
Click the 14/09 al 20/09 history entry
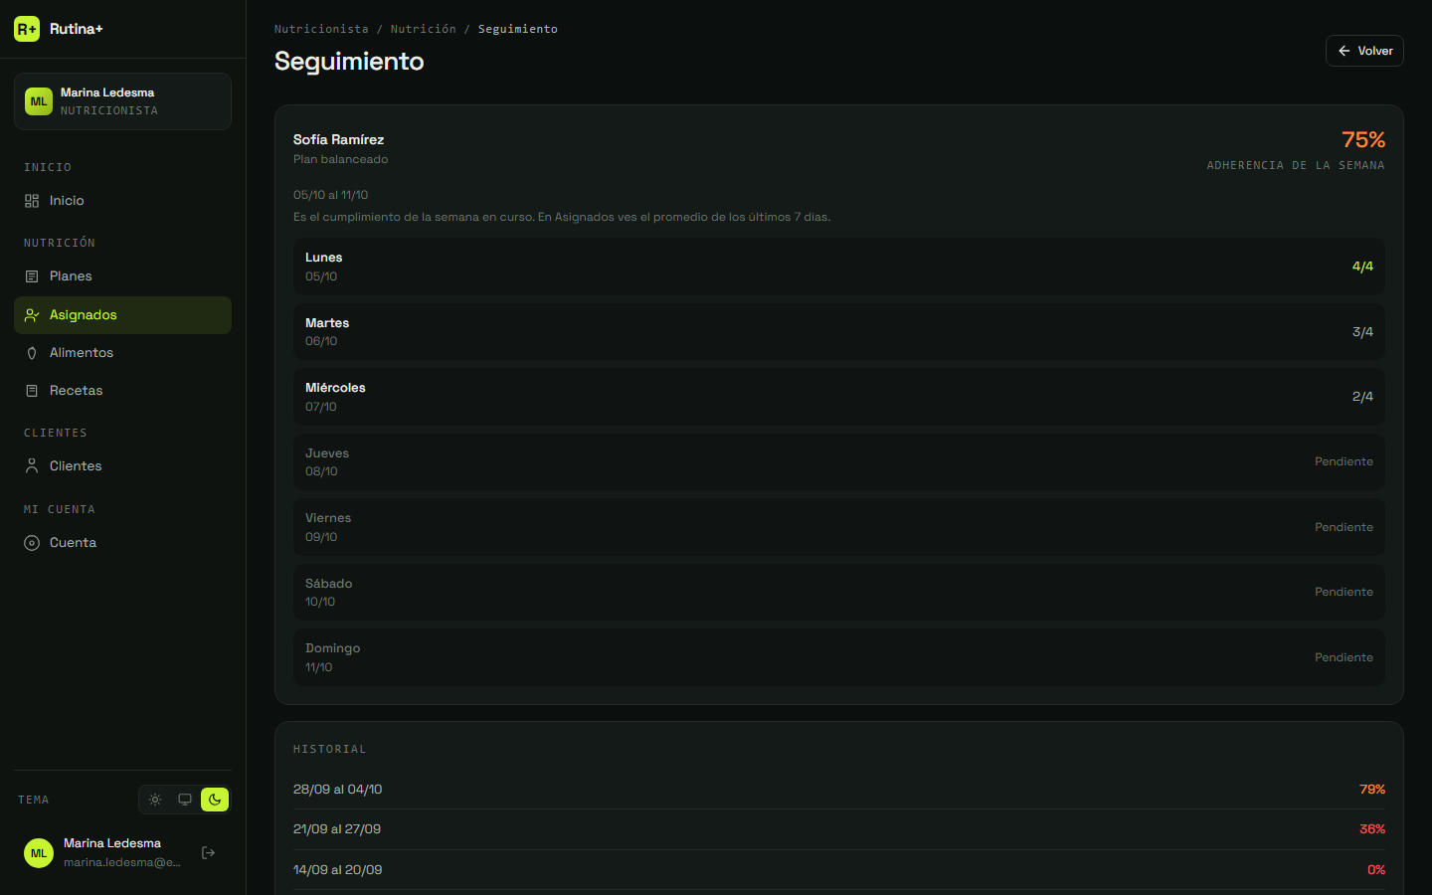point(839,870)
